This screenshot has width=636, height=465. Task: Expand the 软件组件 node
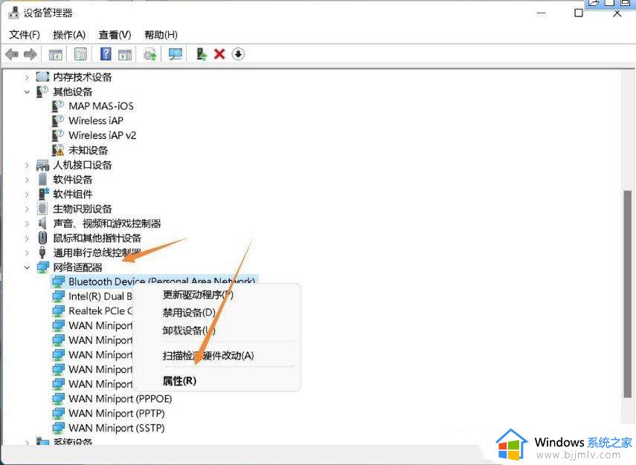[x=27, y=194]
